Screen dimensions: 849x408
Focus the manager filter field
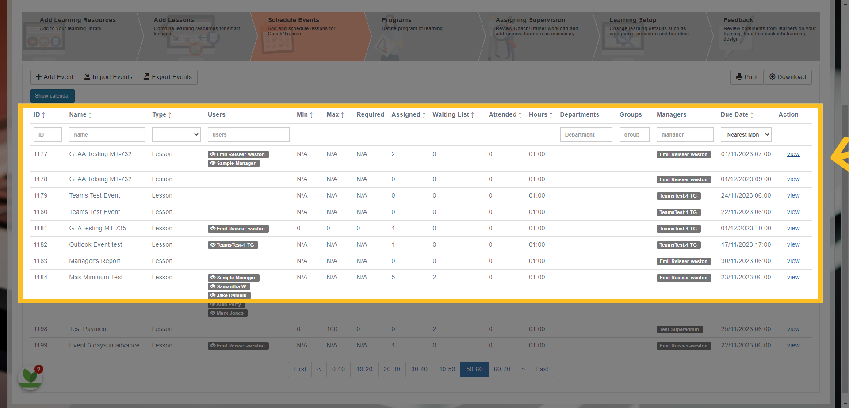(685, 135)
